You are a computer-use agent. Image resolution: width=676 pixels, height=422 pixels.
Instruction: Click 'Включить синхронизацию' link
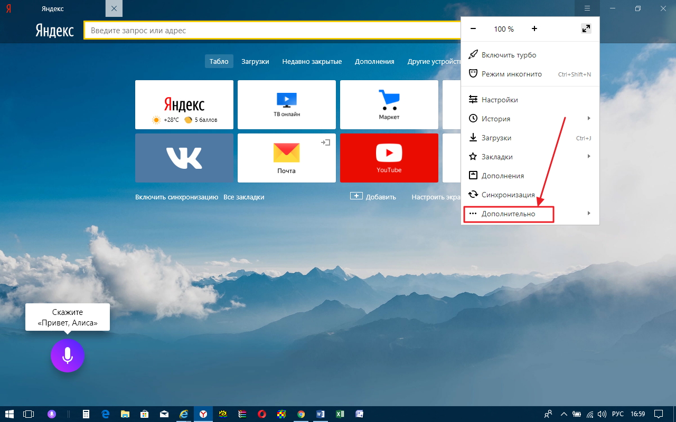pos(176,197)
